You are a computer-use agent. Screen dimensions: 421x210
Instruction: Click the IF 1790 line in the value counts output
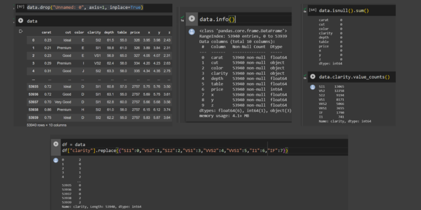click(331, 113)
